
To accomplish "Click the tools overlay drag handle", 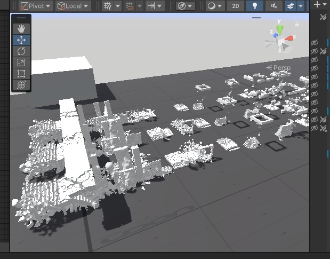I will [21, 18].
